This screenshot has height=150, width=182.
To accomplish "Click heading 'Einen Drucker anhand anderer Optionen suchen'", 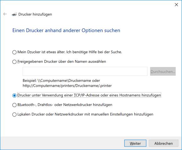I will tap(66, 31).
